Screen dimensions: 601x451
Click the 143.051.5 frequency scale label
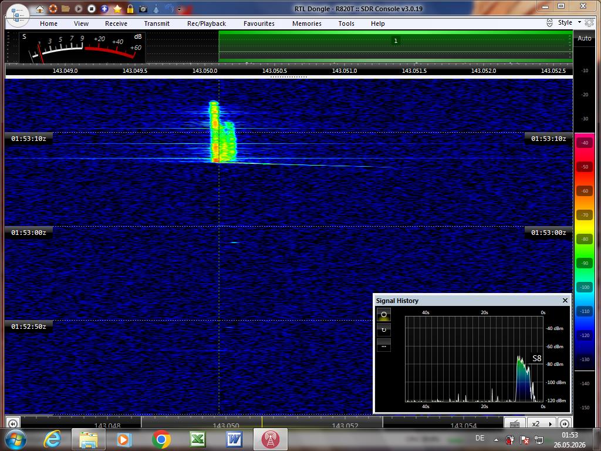point(414,71)
